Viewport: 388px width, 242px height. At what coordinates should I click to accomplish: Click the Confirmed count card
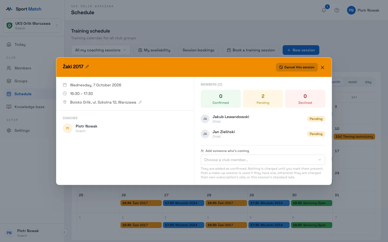[x=221, y=99]
